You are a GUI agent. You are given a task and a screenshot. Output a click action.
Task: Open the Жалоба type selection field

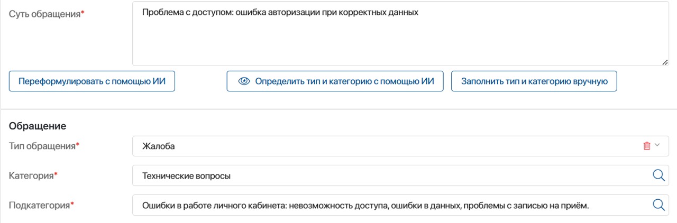400,146
